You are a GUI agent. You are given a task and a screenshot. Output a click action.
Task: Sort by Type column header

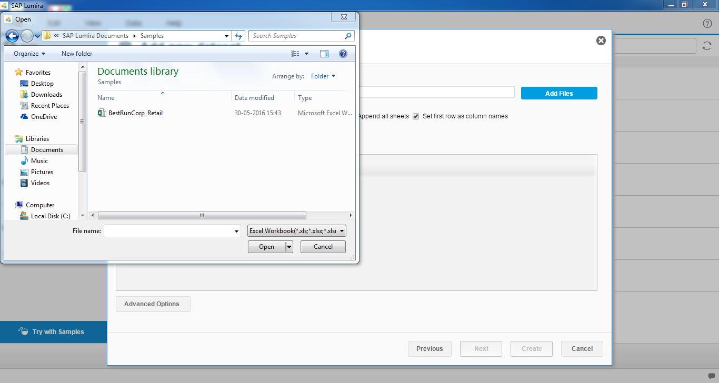tap(305, 98)
